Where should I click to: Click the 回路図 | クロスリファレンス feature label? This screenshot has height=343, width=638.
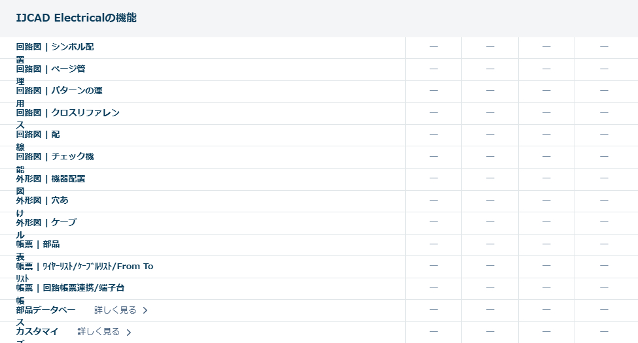click(67, 112)
